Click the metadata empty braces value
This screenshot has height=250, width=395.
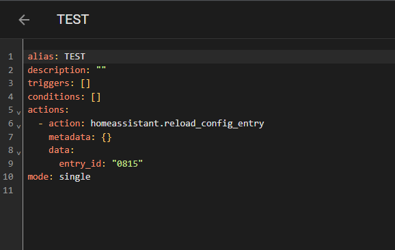point(107,137)
